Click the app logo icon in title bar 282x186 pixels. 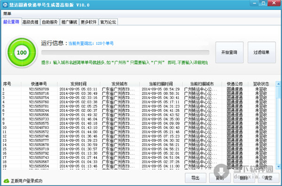coord(5,5)
